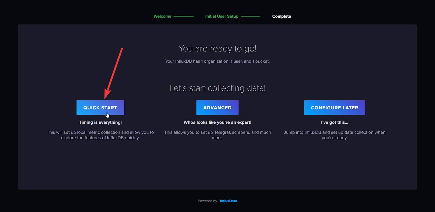Click the 'Let's start collecting data!' heading
This screenshot has width=435, height=212.
coord(217,88)
